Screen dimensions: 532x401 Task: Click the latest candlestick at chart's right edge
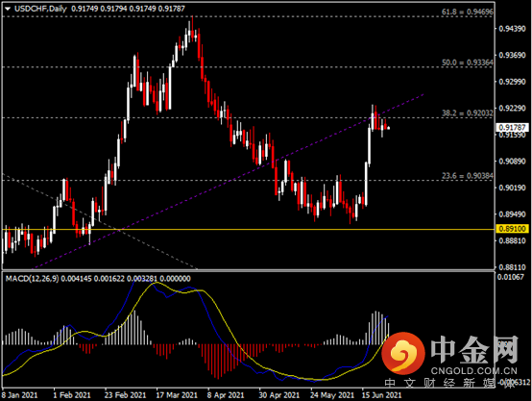coord(389,128)
